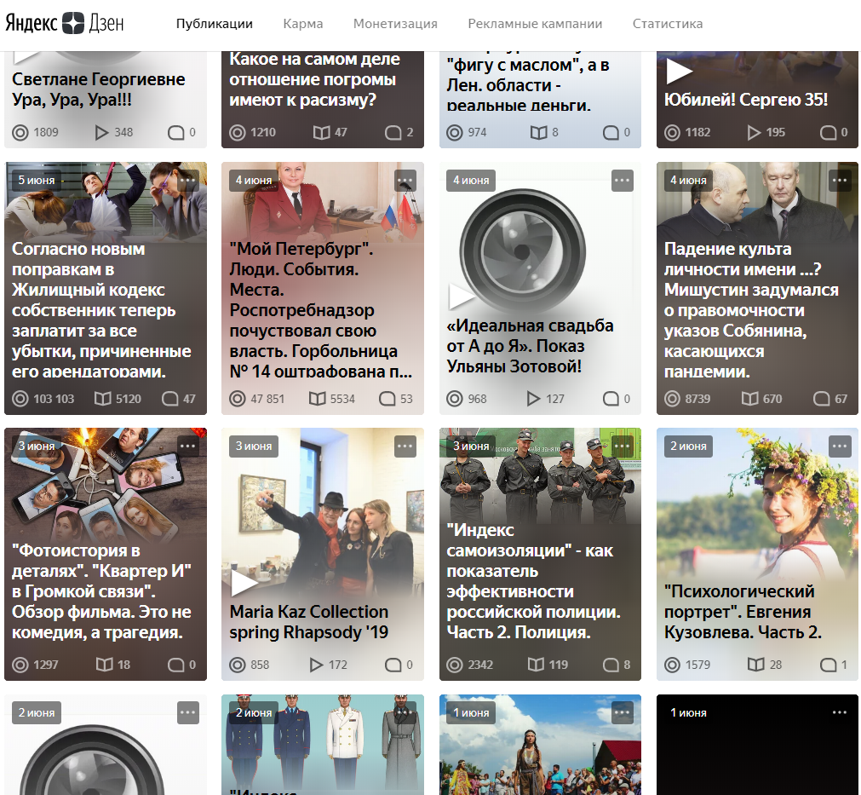Click the comments icon showing 67
The width and height of the screenshot is (861, 795).
(822, 399)
